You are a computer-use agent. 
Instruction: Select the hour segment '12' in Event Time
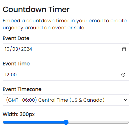click(7, 75)
